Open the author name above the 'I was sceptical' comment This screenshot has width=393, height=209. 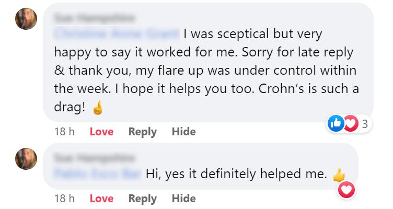click(x=94, y=18)
